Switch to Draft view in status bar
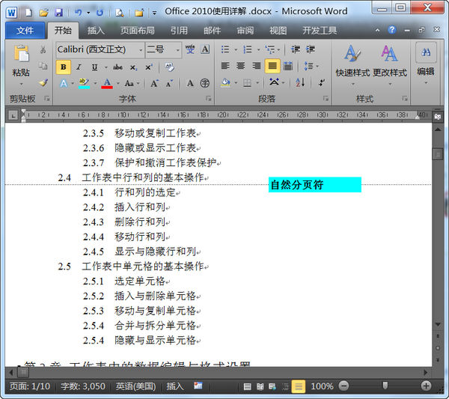The height and width of the screenshot is (399, 449). 298,387
